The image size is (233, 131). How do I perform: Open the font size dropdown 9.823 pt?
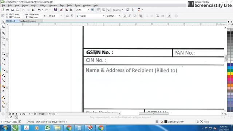coord(119,16)
